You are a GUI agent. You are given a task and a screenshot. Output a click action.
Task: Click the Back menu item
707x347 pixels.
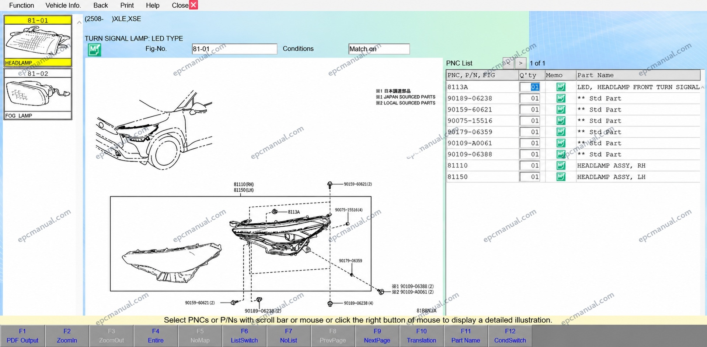click(101, 5)
